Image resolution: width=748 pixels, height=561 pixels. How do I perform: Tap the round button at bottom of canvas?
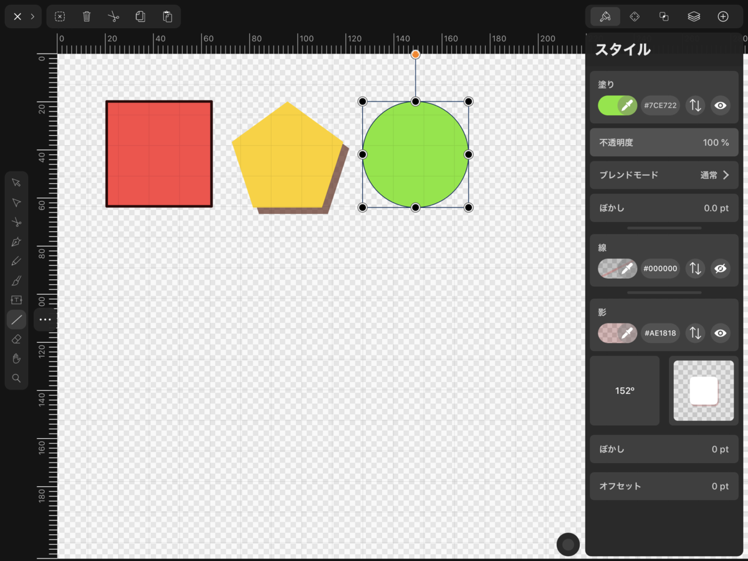click(568, 545)
